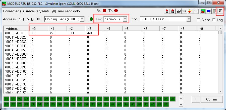Click the +0 column header
The image size is (226, 110).
pyautogui.click(x=39, y=29)
